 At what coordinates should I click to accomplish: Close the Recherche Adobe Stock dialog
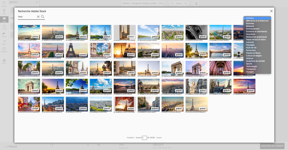(x=271, y=11)
